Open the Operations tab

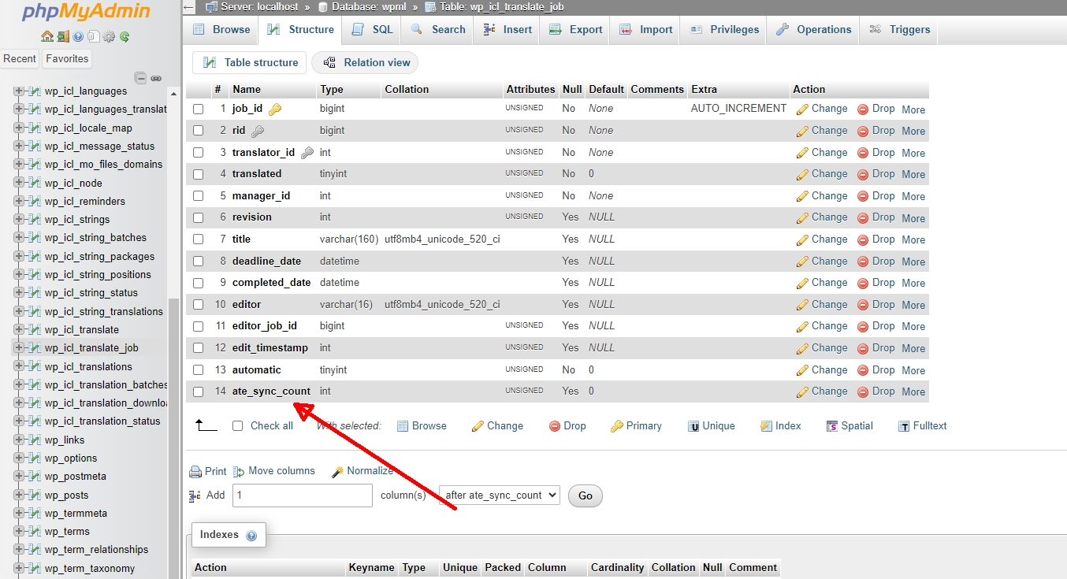813,30
